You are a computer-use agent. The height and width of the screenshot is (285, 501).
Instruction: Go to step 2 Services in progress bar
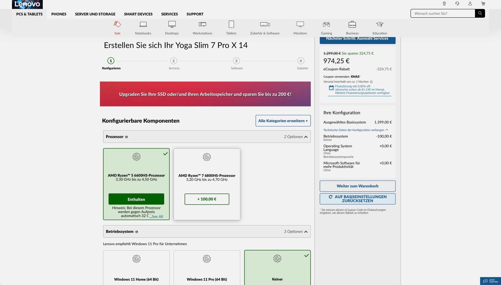174,61
